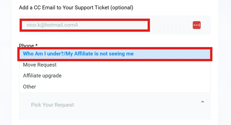Click the 'Add a CC Email' label text

pyautogui.click(x=76, y=8)
